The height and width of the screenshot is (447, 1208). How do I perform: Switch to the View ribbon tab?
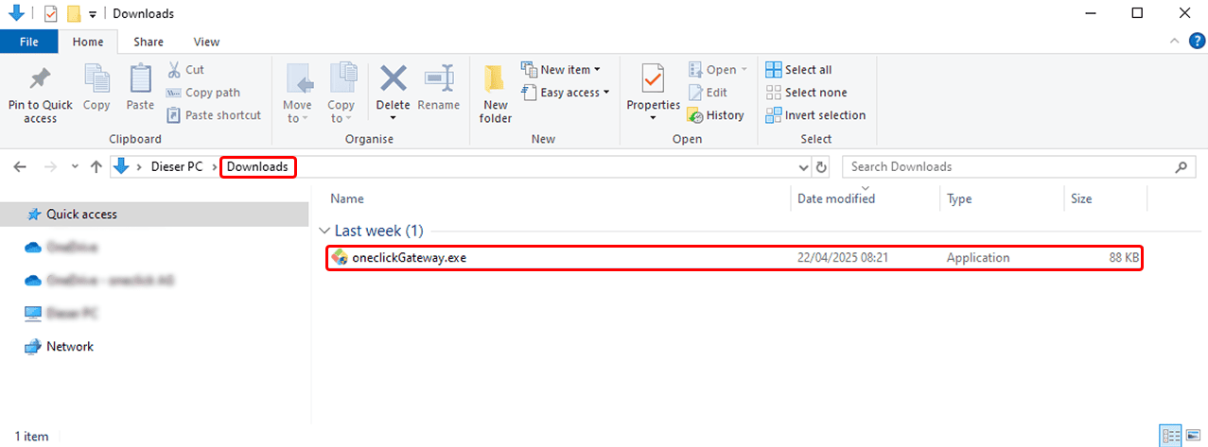pos(206,42)
